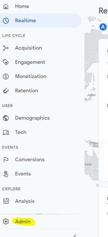The image size is (108, 237).
Task: Collapse the sidebar with the chevron arrow
Action: 75,236
